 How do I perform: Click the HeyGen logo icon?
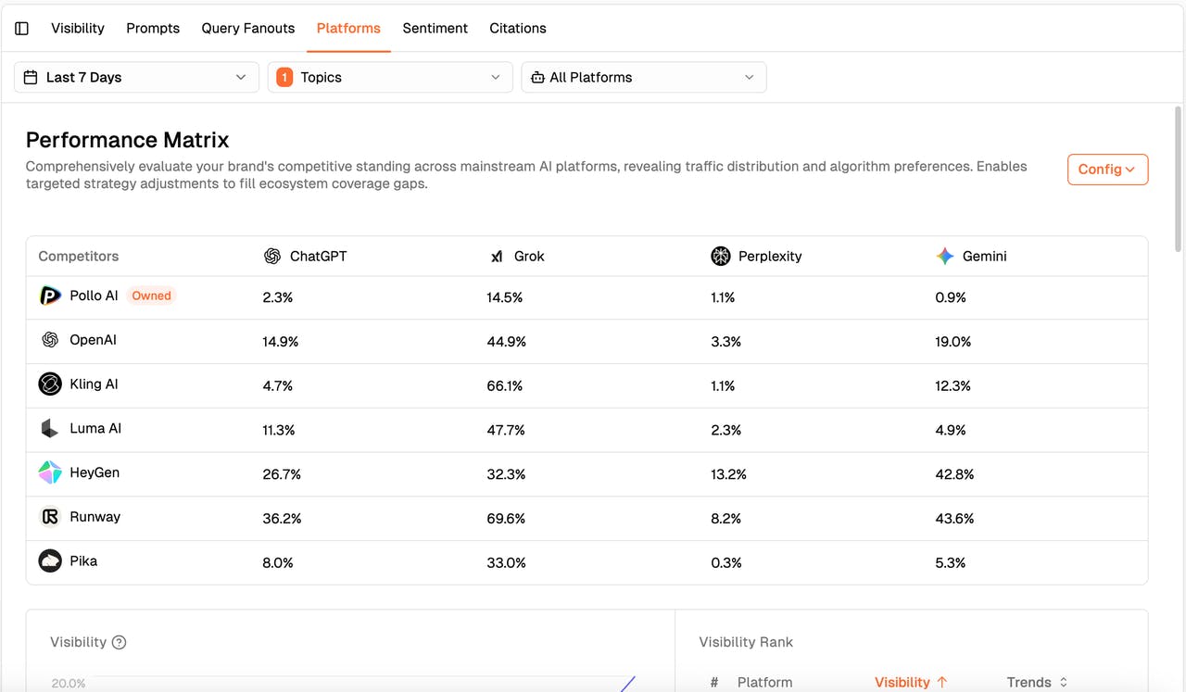click(50, 472)
